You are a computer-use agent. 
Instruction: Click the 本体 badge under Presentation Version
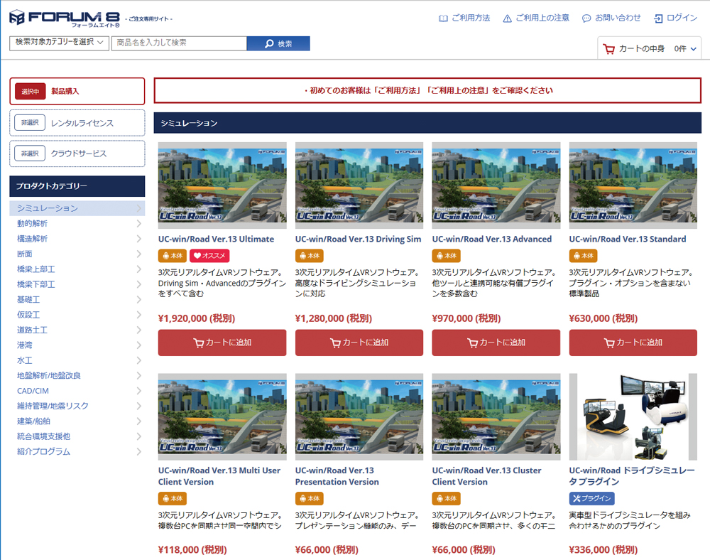pos(310,498)
